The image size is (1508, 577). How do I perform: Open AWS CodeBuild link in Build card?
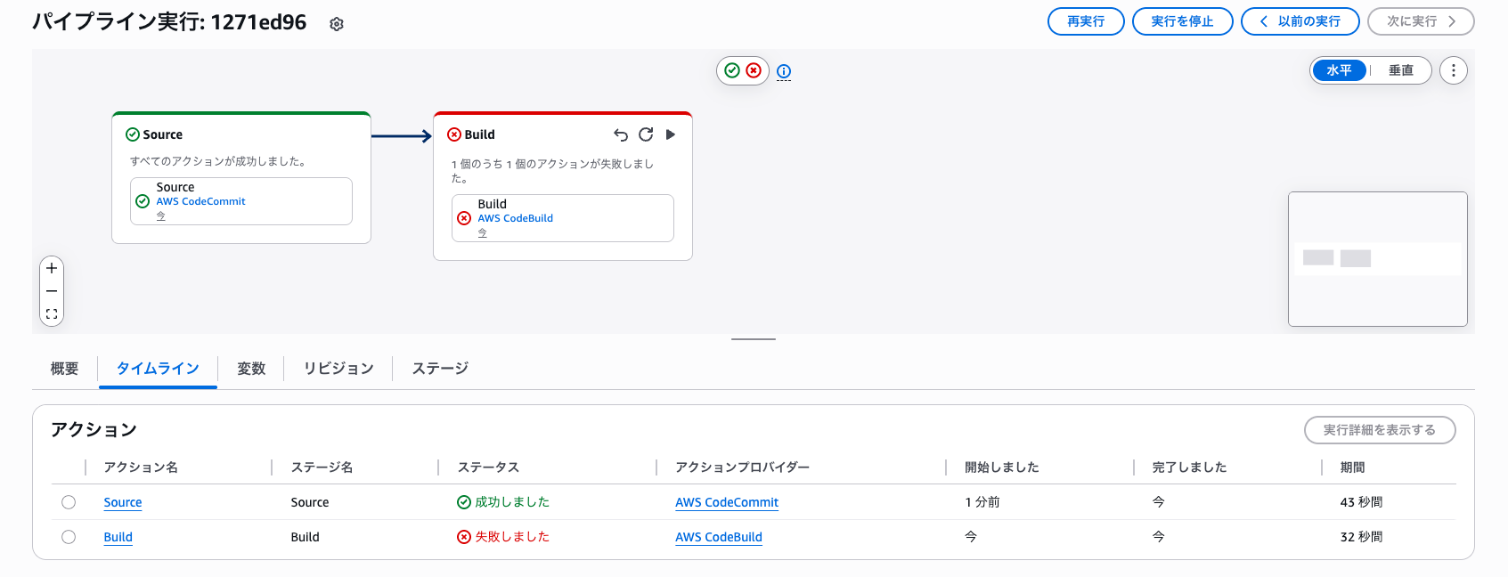coord(516,218)
